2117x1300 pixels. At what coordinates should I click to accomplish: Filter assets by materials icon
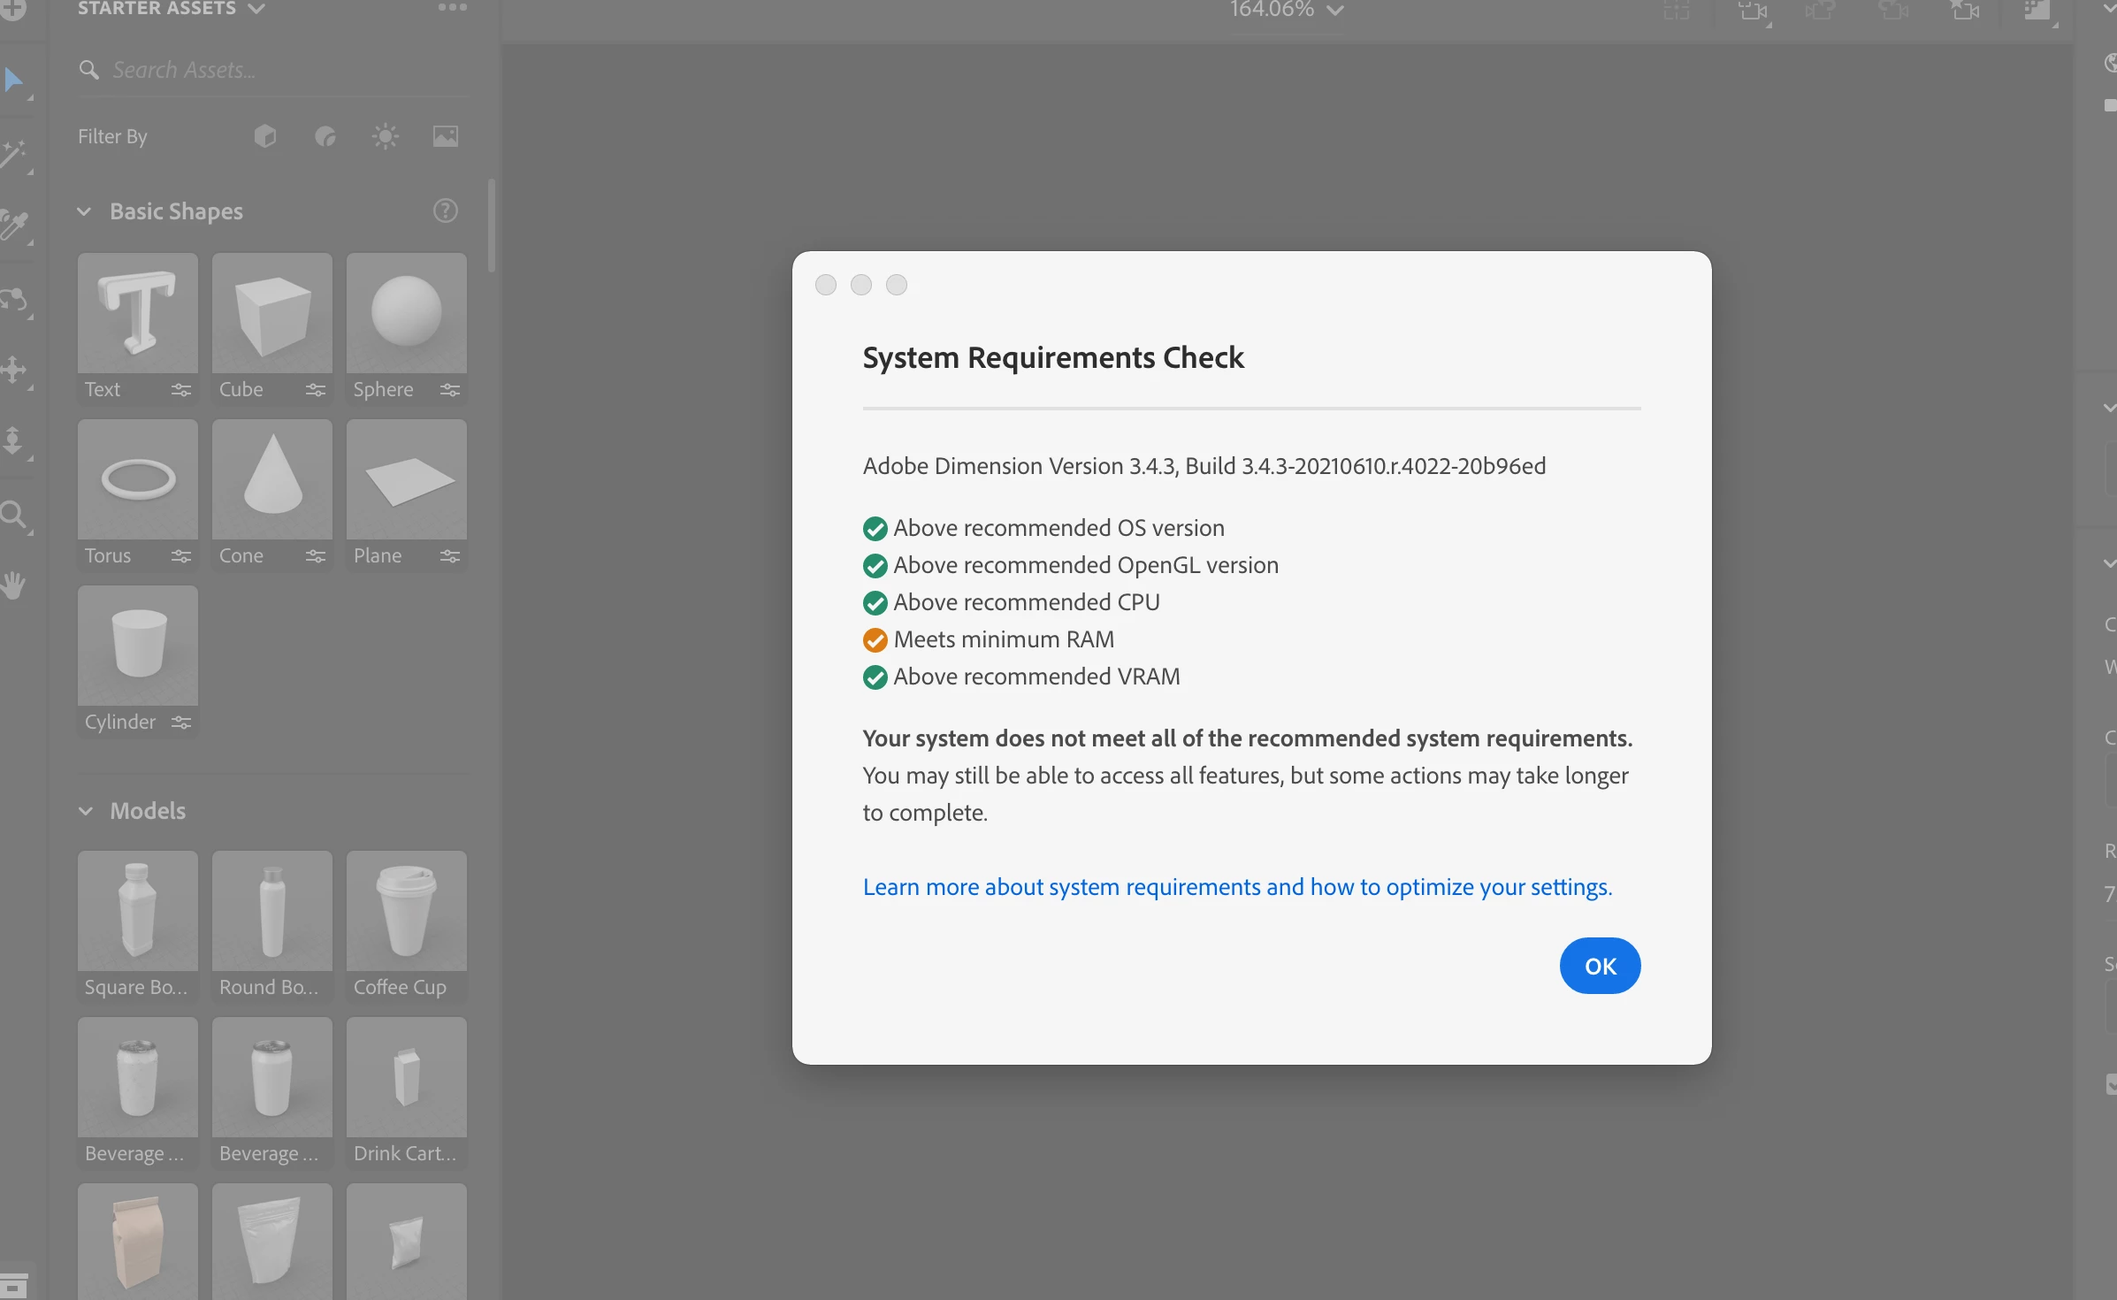click(325, 136)
